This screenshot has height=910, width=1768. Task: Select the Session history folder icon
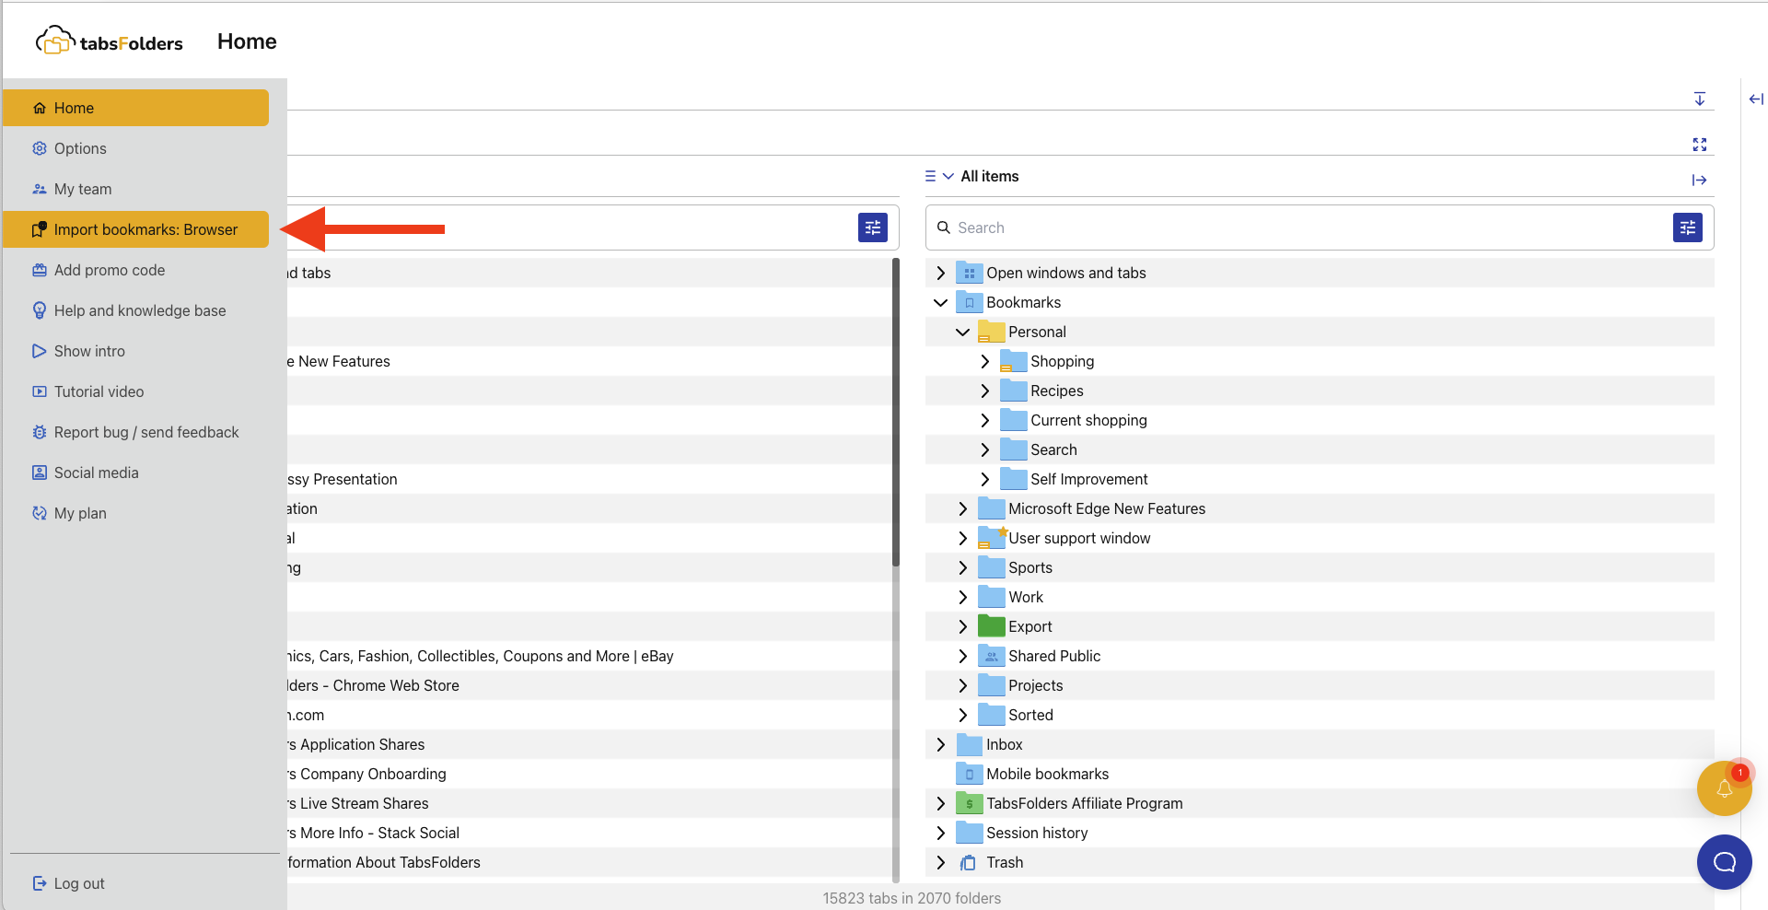[969, 833]
